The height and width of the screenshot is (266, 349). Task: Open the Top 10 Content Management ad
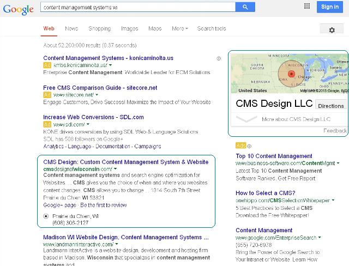[x=274, y=156]
